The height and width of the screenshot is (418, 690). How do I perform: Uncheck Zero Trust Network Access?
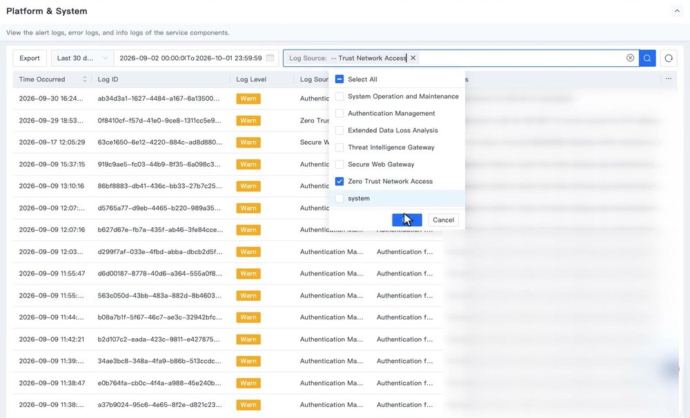[x=339, y=181]
